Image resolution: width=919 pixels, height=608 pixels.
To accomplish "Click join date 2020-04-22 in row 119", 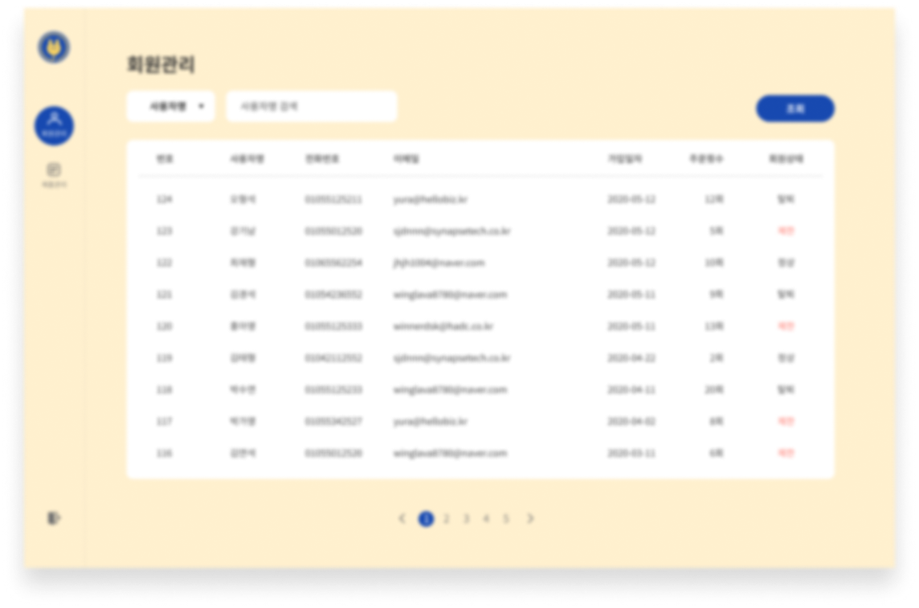I will (x=631, y=358).
